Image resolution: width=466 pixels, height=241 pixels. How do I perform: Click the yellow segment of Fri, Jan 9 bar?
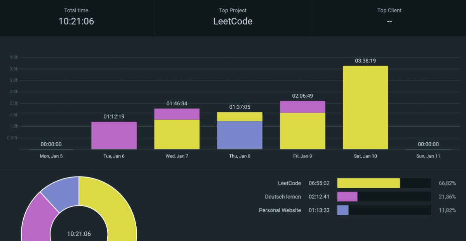click(x=303, y=131)
